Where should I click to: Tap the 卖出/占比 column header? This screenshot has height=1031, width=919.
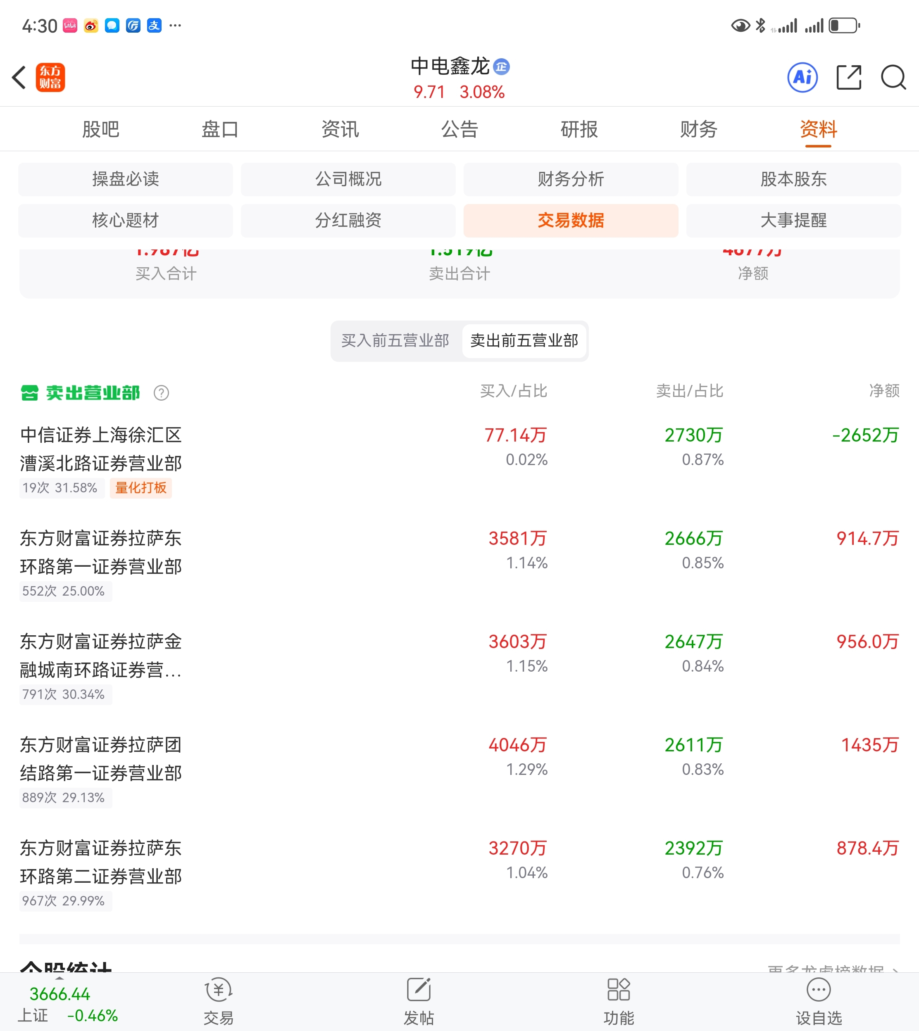coord(690,391)
